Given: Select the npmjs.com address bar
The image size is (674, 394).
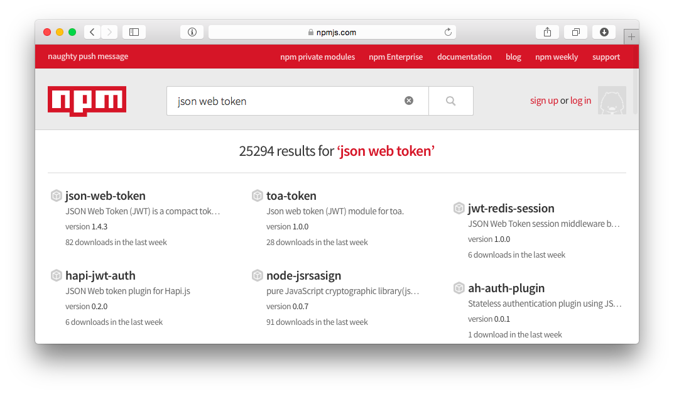Looking at the screenshot, I should (332, 32).
